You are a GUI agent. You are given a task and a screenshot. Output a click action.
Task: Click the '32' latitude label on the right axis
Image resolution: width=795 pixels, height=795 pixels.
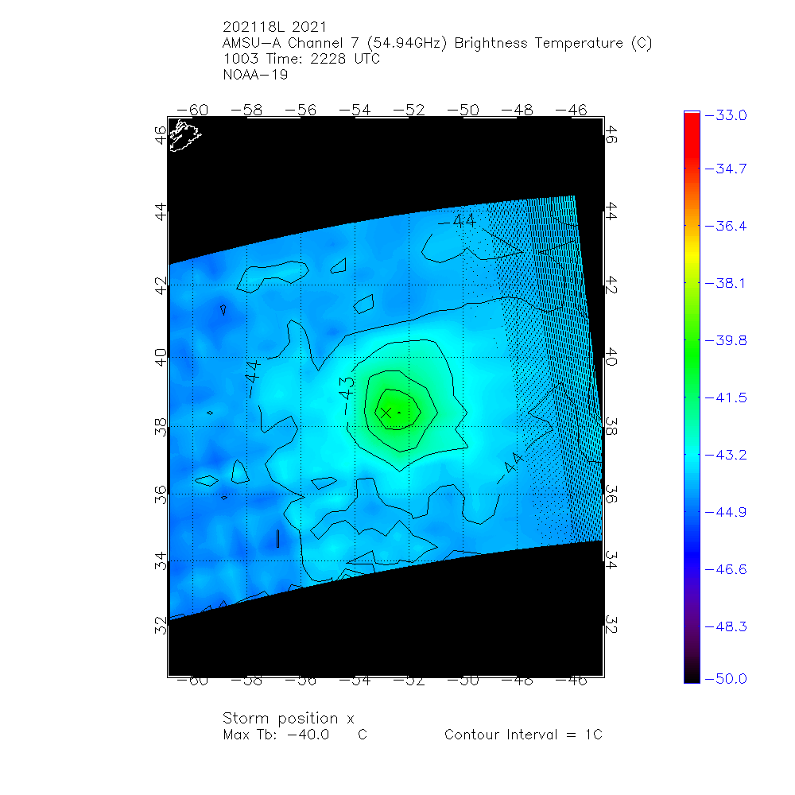(611, 625)
